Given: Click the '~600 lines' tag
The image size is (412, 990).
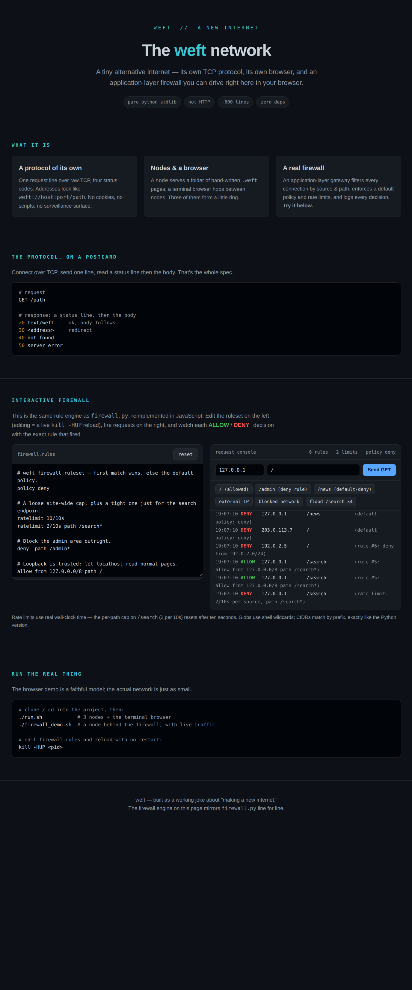Looking at the screenshot, I should click(x=235, y=102).
